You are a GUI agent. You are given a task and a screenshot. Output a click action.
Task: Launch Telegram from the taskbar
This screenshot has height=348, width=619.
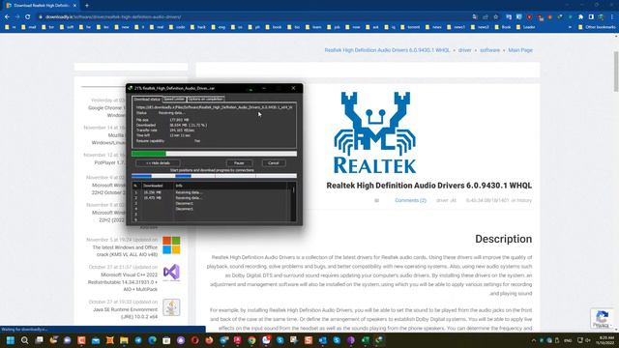pos(138,340)
